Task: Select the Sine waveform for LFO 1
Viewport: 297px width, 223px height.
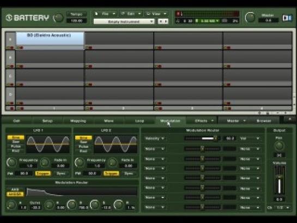Action: tap(16, 137)
